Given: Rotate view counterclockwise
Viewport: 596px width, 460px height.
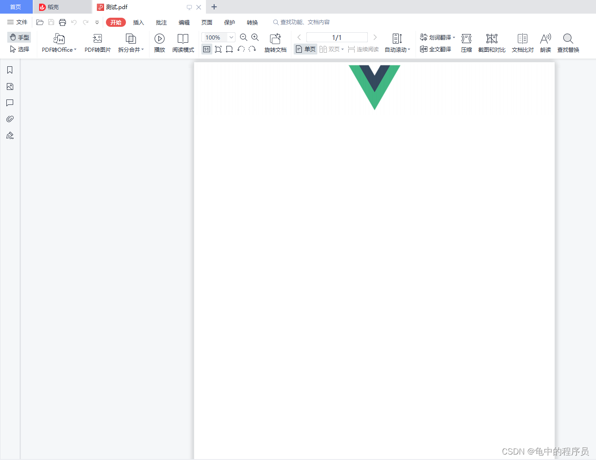Looking at the screenshot, I should [x=241, y=49].
